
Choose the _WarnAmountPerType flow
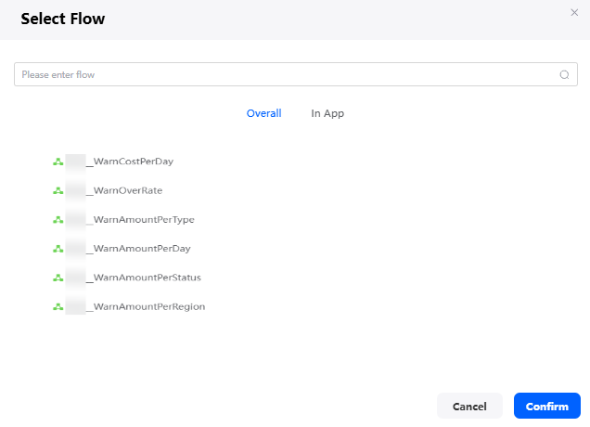click(140, 219)
